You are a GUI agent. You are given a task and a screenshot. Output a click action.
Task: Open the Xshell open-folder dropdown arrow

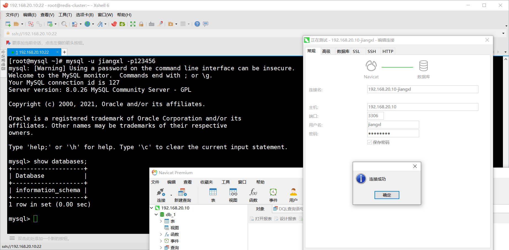coord(22,24)
